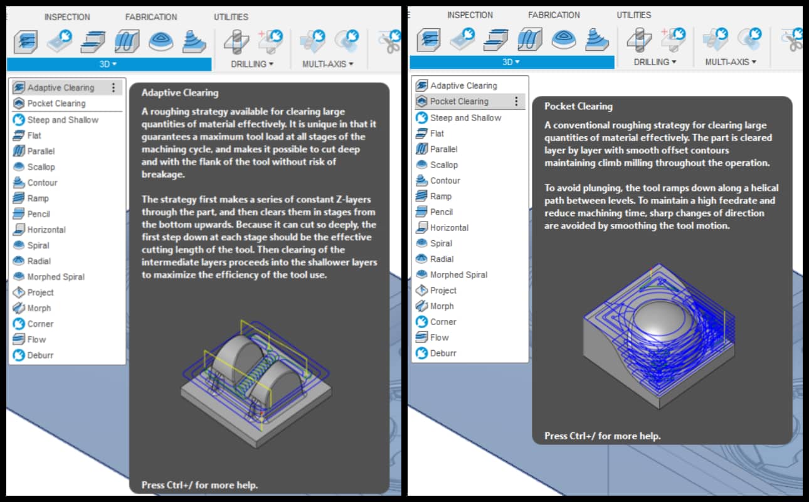Select the Flat toolbar icon in right screenshot
Image resolution: width=809 pixels, height=502 pixels.
click(x=497, y=40)
